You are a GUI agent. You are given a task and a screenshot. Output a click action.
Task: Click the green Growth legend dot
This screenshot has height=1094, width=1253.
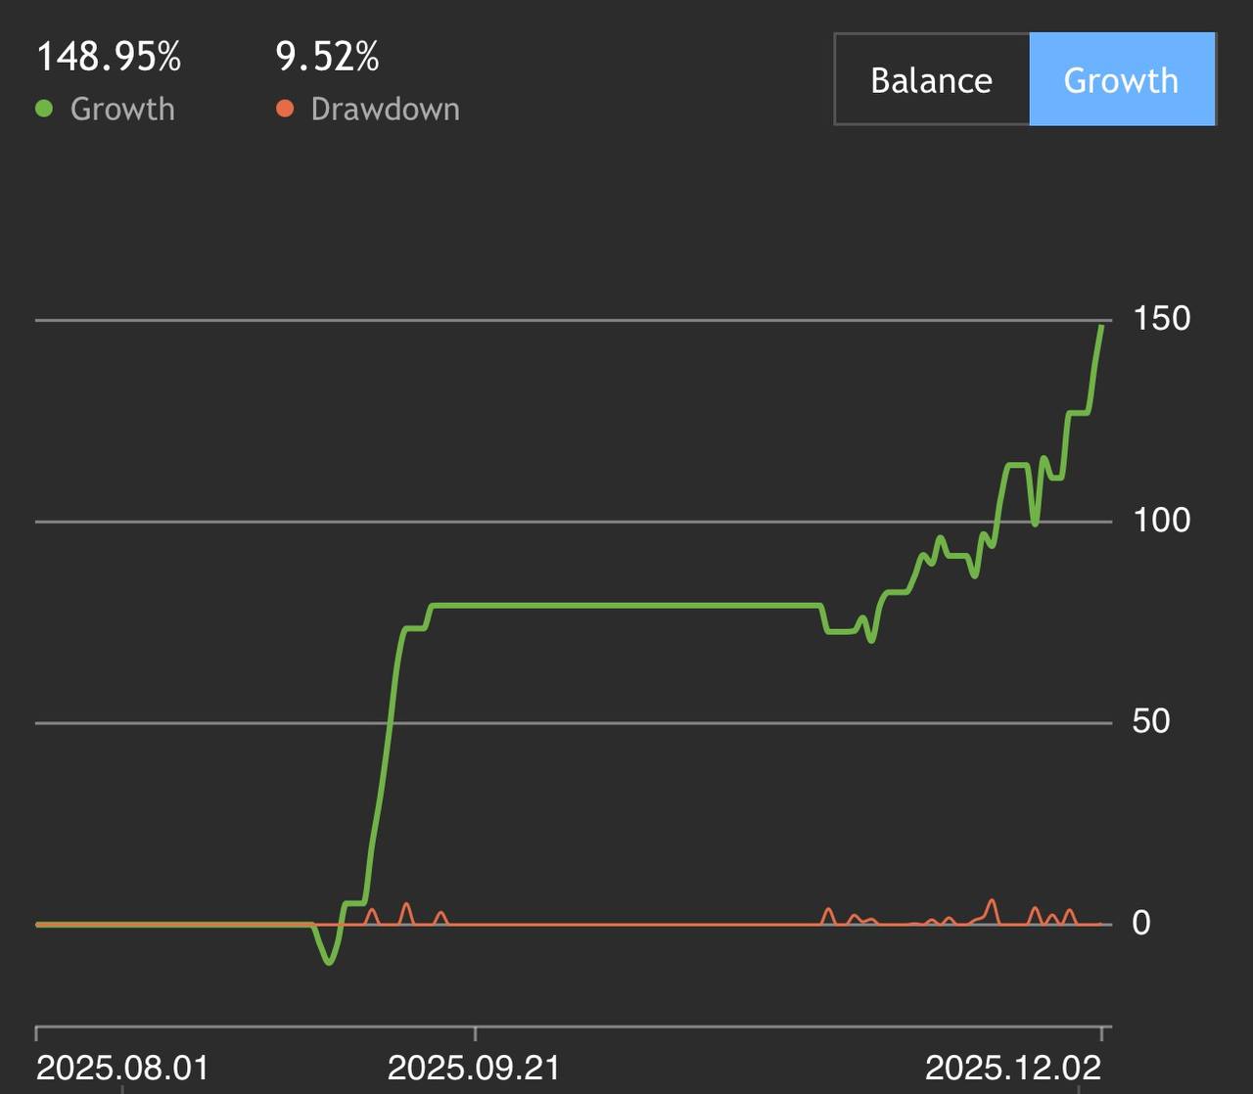(x=44, y=109)
